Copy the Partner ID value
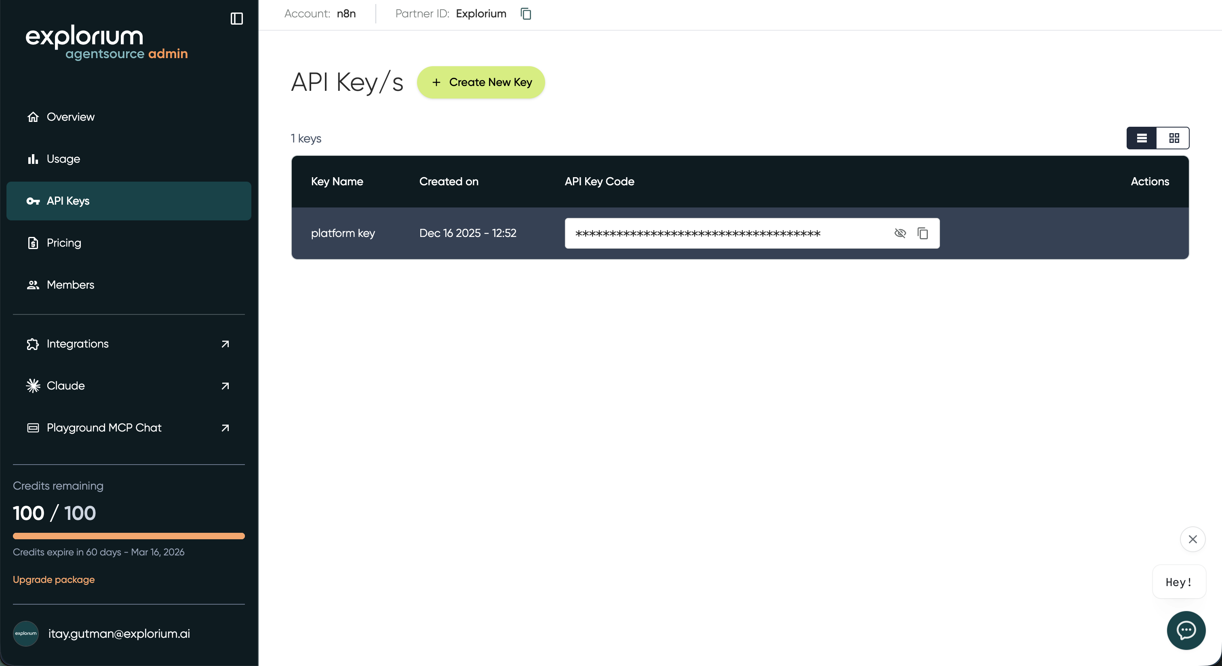Viewport: 1222px width, 666px height. tap(526, 14)
